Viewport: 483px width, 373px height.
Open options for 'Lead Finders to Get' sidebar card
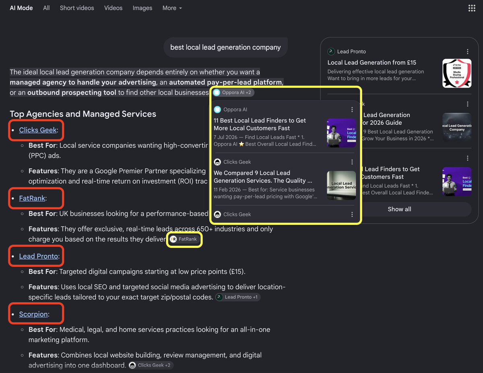[468, 158]
